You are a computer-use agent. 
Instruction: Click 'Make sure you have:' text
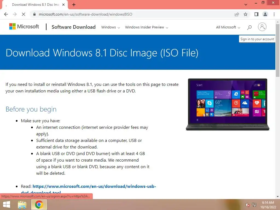40,121
